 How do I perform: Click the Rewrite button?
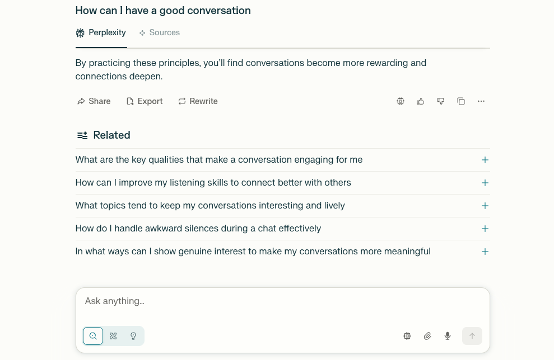(x=198, y=101)
